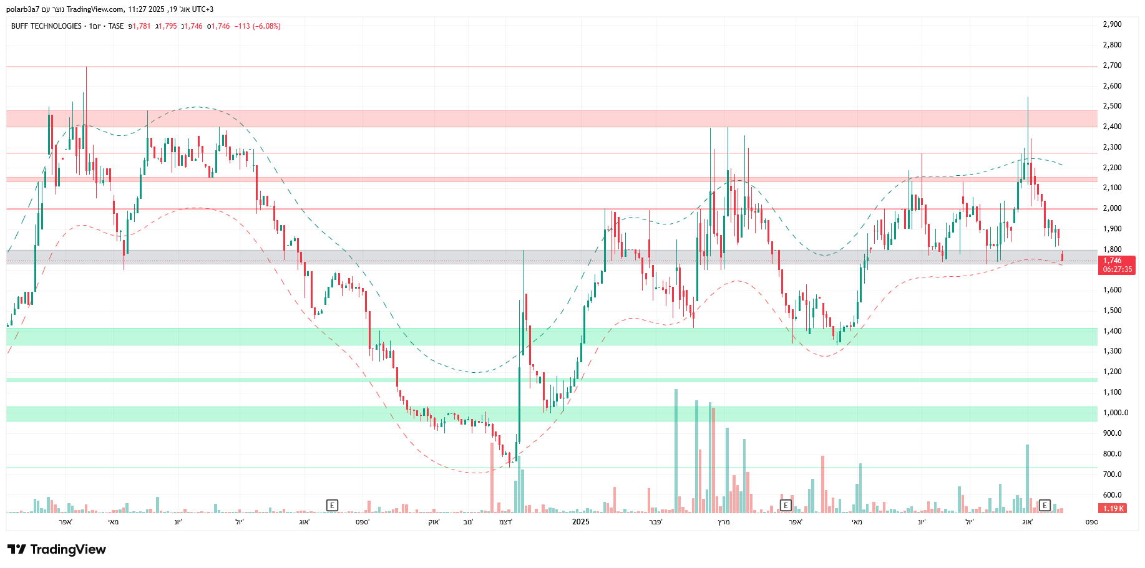Image resolution: width=1145 pixels, height=568 pixels.
Task: Click the 1,600 price axis label
Action: [x=1112, y=290]
